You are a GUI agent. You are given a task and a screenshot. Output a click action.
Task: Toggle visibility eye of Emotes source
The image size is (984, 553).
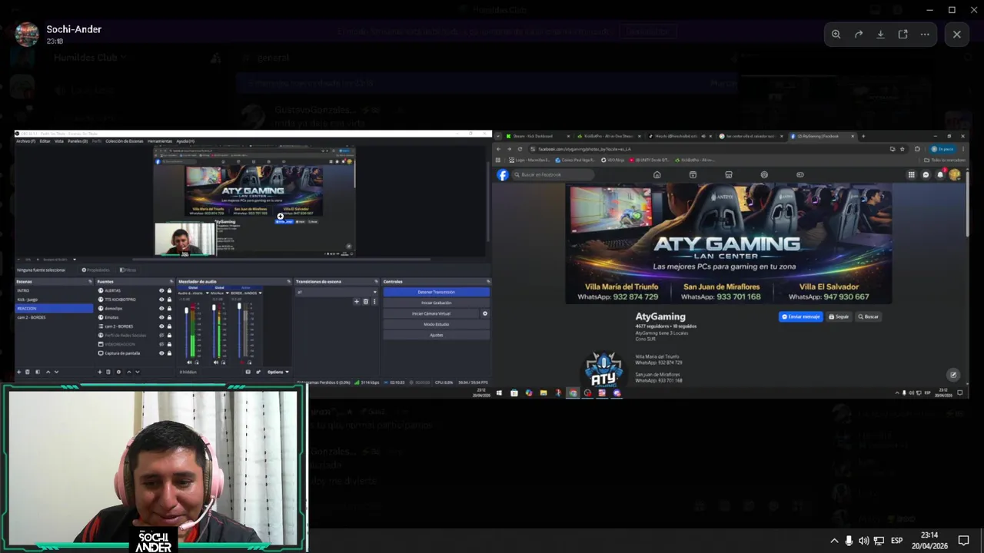(x=161, y=317)
